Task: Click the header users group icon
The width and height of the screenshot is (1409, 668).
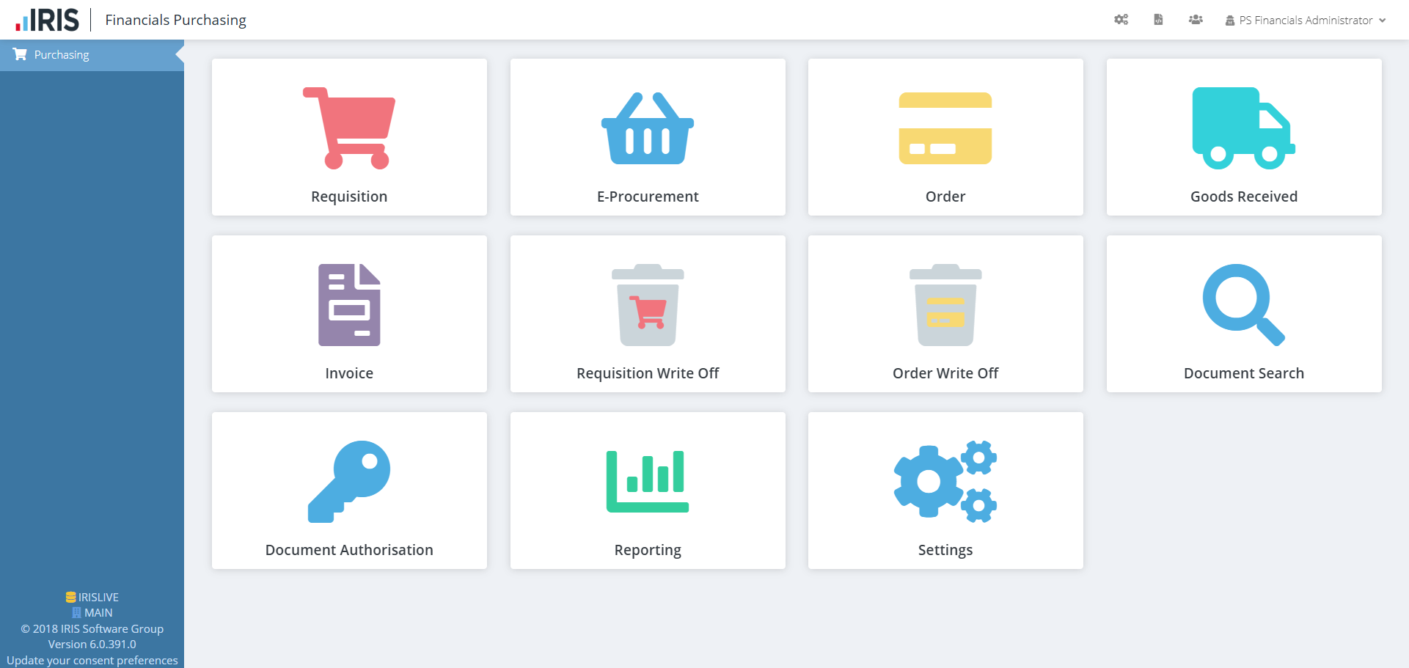Action: tap(1196, 20)
